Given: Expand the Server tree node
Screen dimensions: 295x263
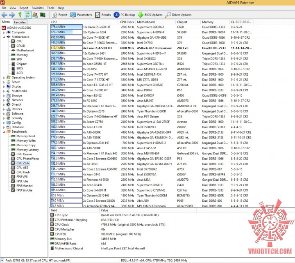Looking at the screenshot, I should tap(4, 82).
